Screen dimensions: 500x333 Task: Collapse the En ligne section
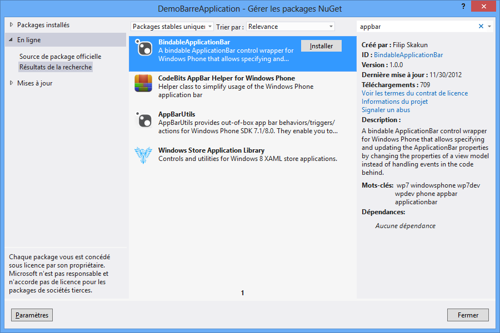tap(28, 39)
